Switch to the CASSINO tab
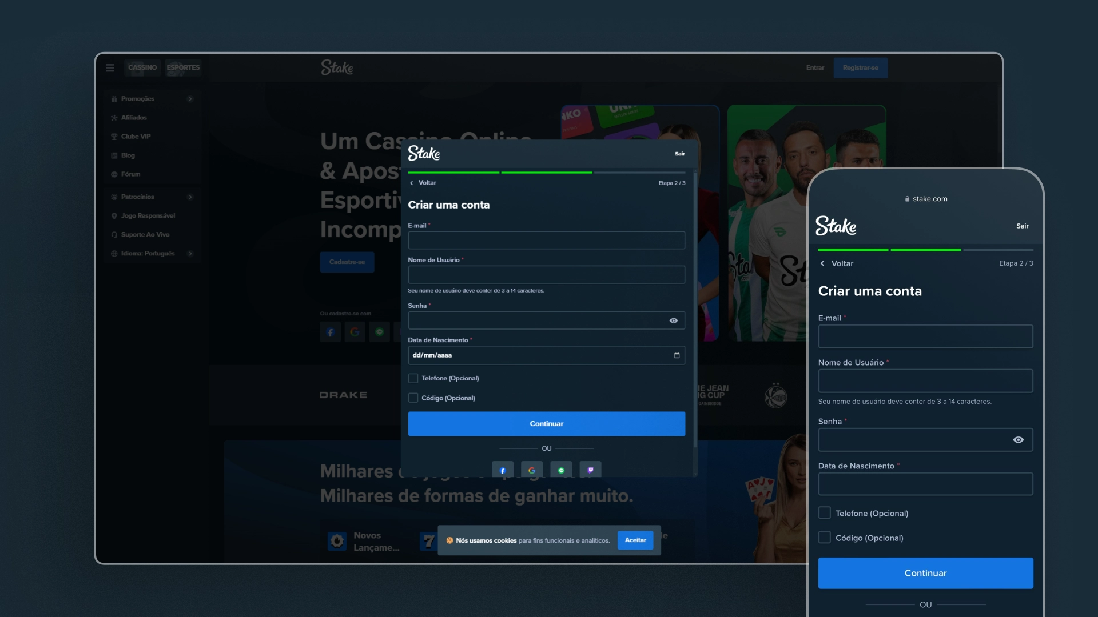1098x617 pixels. coord(142,67)
